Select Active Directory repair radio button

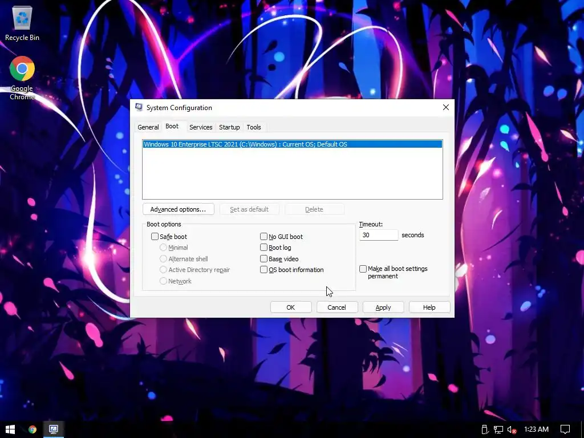[163, 270]
